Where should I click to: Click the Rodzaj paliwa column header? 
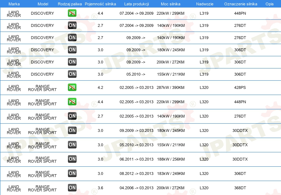click(70, 4)
